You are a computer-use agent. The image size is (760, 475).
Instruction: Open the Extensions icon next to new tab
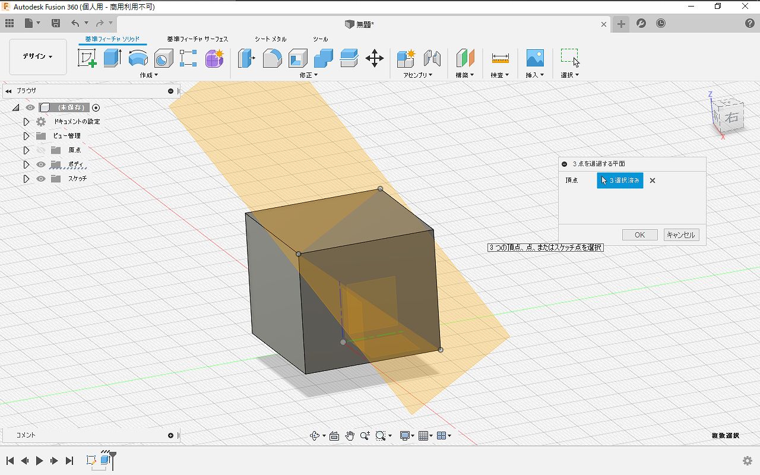(x=641, y=23)
